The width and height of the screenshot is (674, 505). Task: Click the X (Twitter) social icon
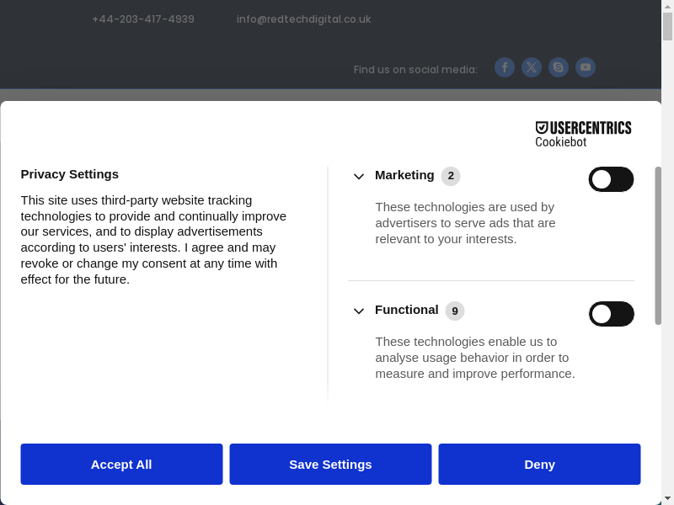click(x=532, y=67)
